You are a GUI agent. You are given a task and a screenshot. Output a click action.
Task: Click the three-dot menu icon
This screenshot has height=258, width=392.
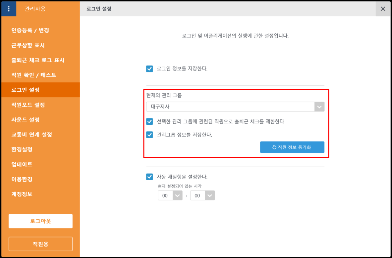9,9
